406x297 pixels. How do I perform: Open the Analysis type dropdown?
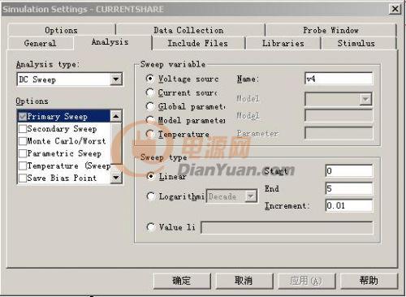[116, 80]
